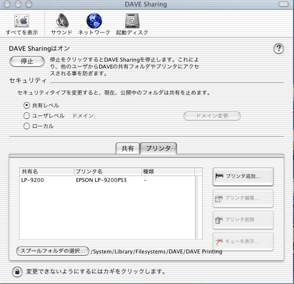Viewport: 294px width, 284px height.
Task: Click the 停止 button to stop sharing
Action: click(x=27, y=61)
